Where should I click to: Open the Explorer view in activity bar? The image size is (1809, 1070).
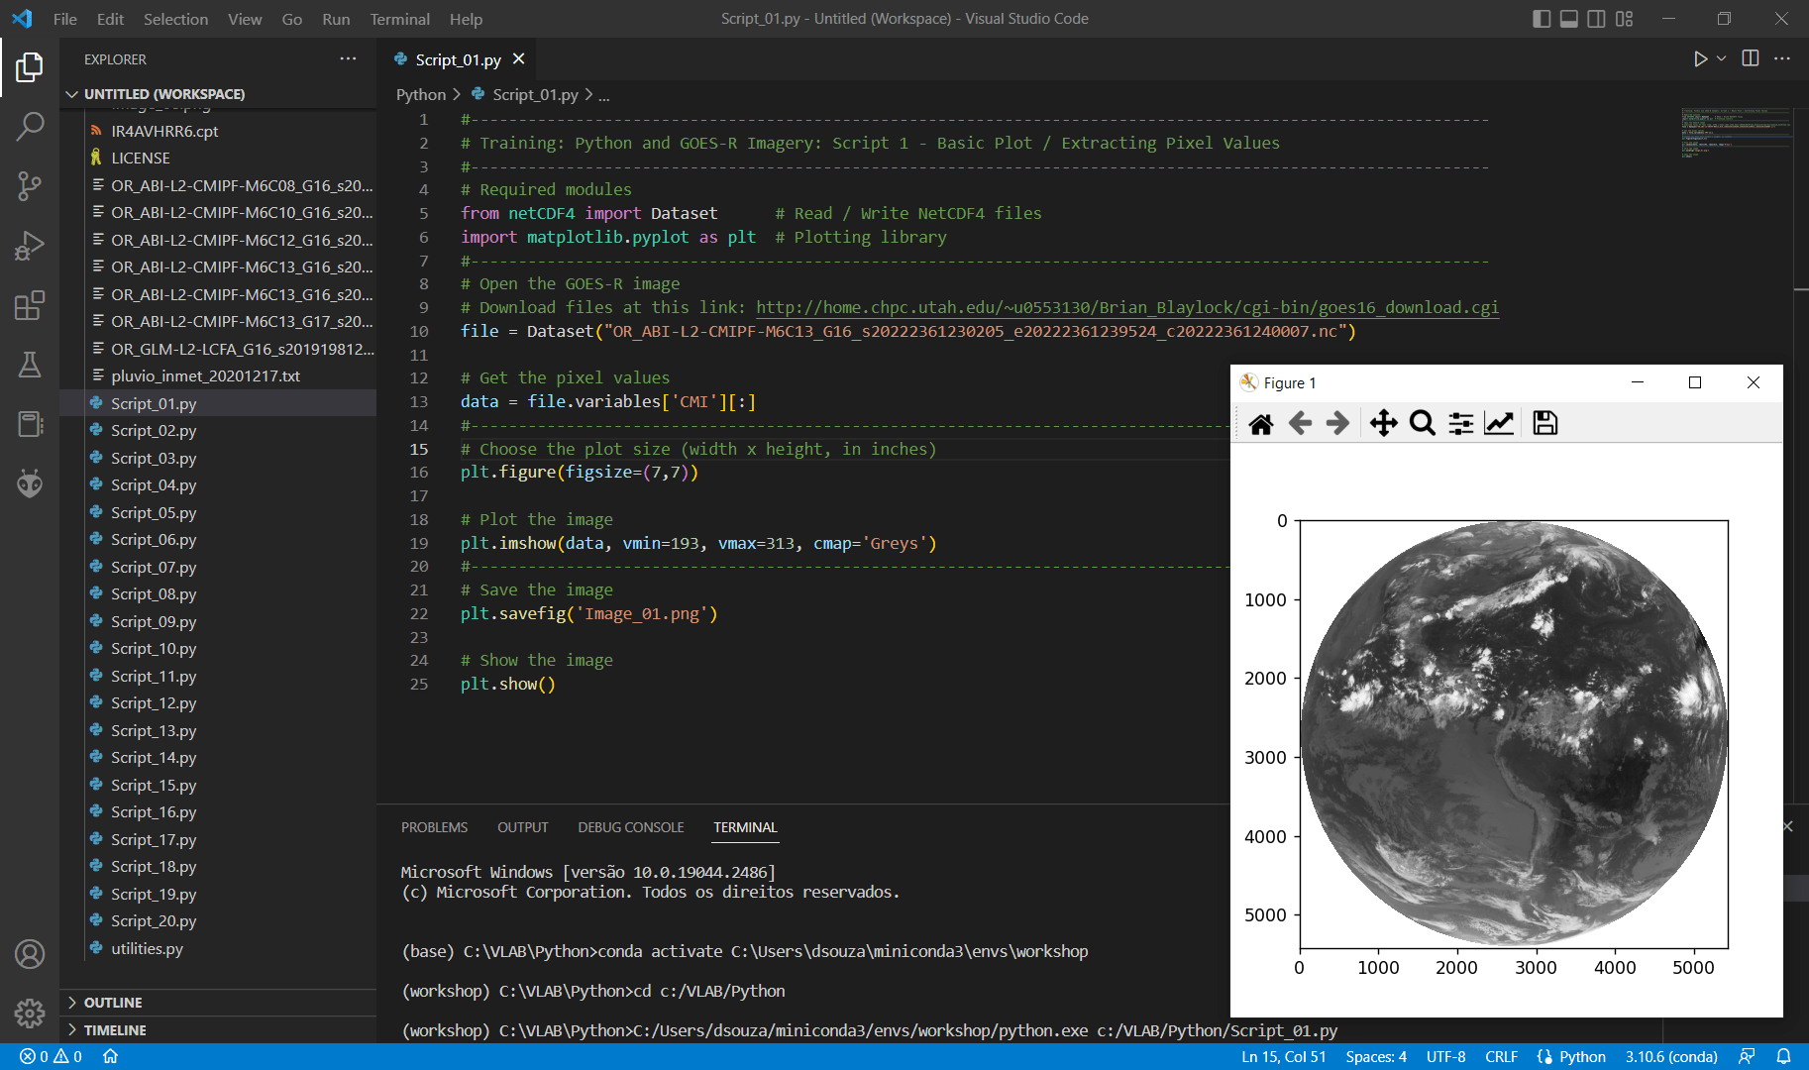30,67
